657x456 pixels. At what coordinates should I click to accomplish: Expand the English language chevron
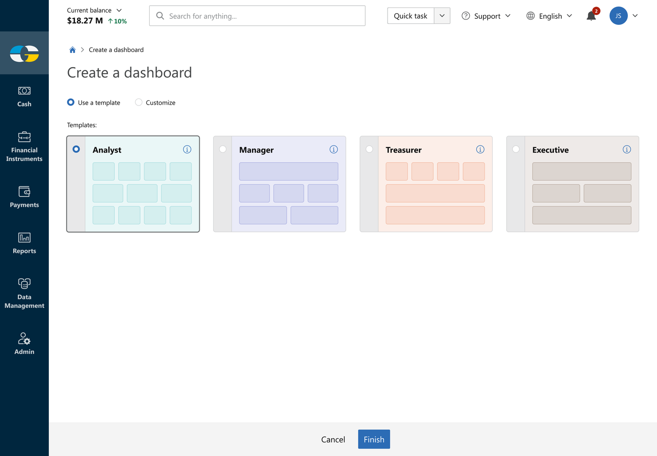(569, 16)
